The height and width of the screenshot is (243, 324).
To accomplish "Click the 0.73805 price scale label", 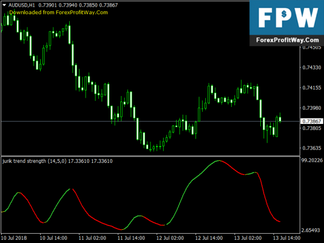I will tap(311, 128).
